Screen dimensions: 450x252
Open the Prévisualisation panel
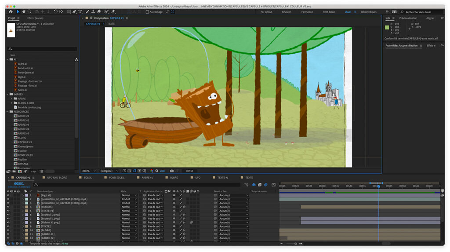(408, 18)
